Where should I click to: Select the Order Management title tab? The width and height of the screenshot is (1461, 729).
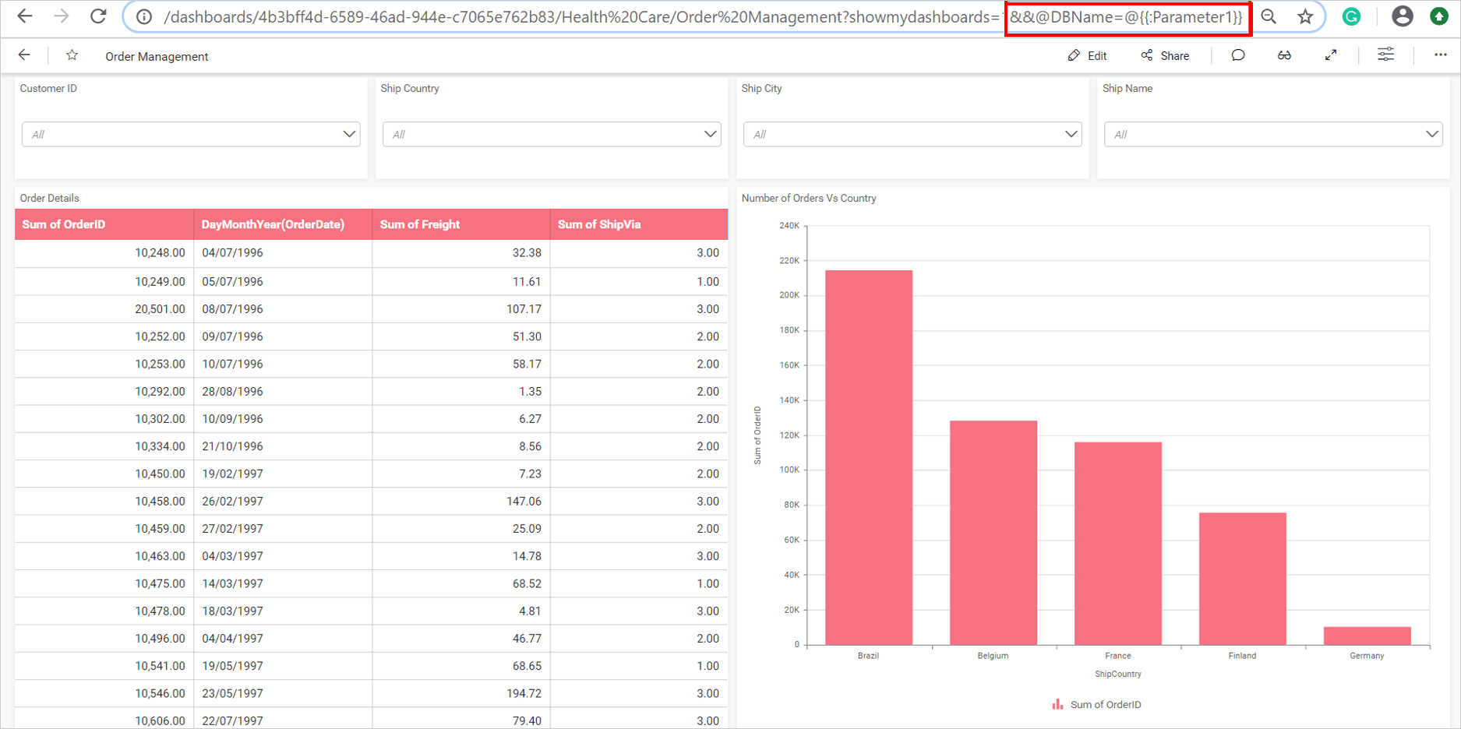157,56
